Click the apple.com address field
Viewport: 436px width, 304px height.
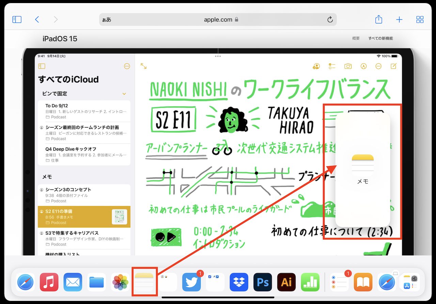tap(218, 19)
